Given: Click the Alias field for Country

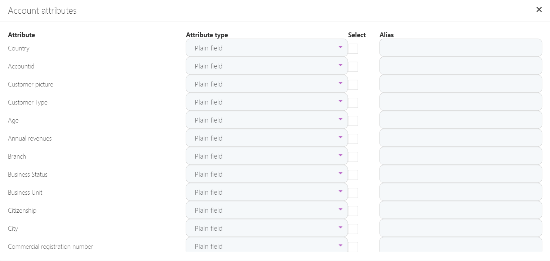Looking at the screenshot, I should (461, 48).
